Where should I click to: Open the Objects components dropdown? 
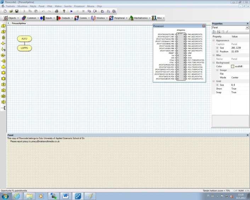tap(11, 18)
